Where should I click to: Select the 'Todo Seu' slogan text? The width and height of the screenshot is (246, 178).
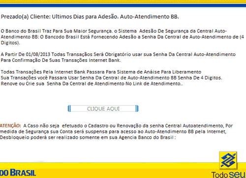tap(228, 175)
